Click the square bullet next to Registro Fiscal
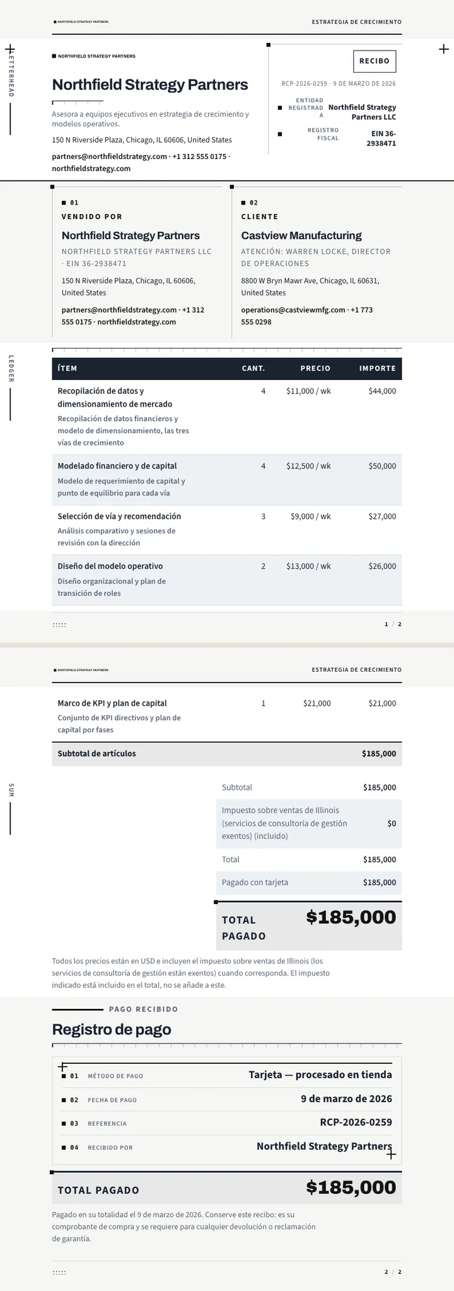Screen dimensions: 454x1291 point(280,134)
